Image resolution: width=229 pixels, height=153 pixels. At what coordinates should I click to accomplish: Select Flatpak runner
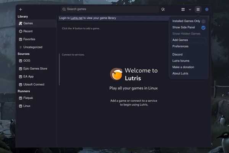[x=36, y=98]
